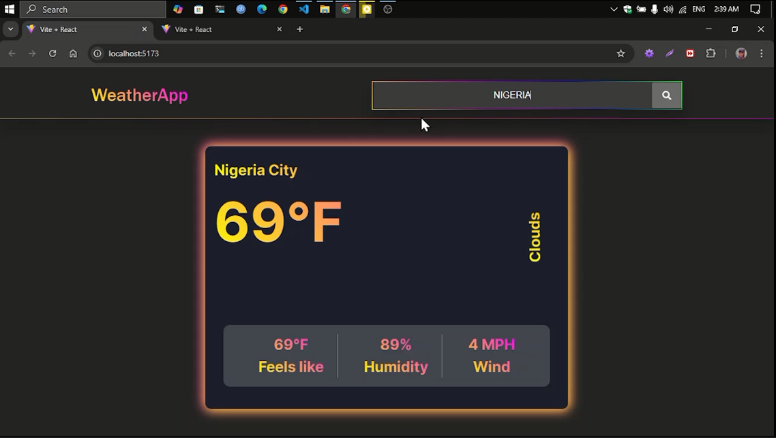Open the purple feather extension
Viewport: 776px width, 438px height.
coord(670,53)
